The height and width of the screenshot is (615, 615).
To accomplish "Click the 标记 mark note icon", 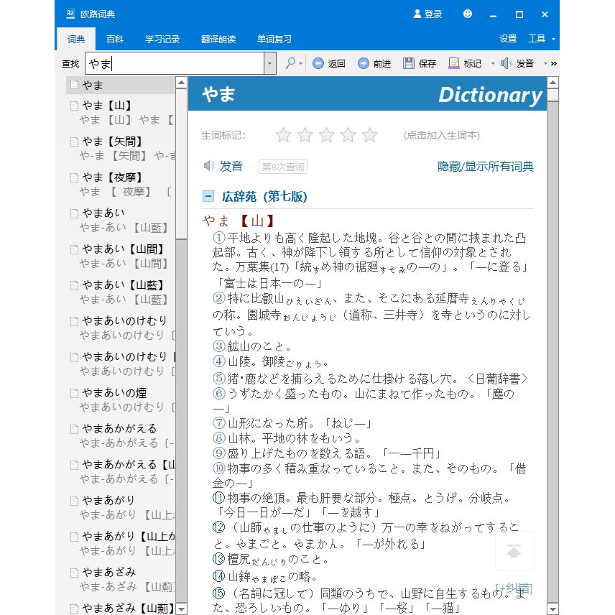I will pos(454,63).
